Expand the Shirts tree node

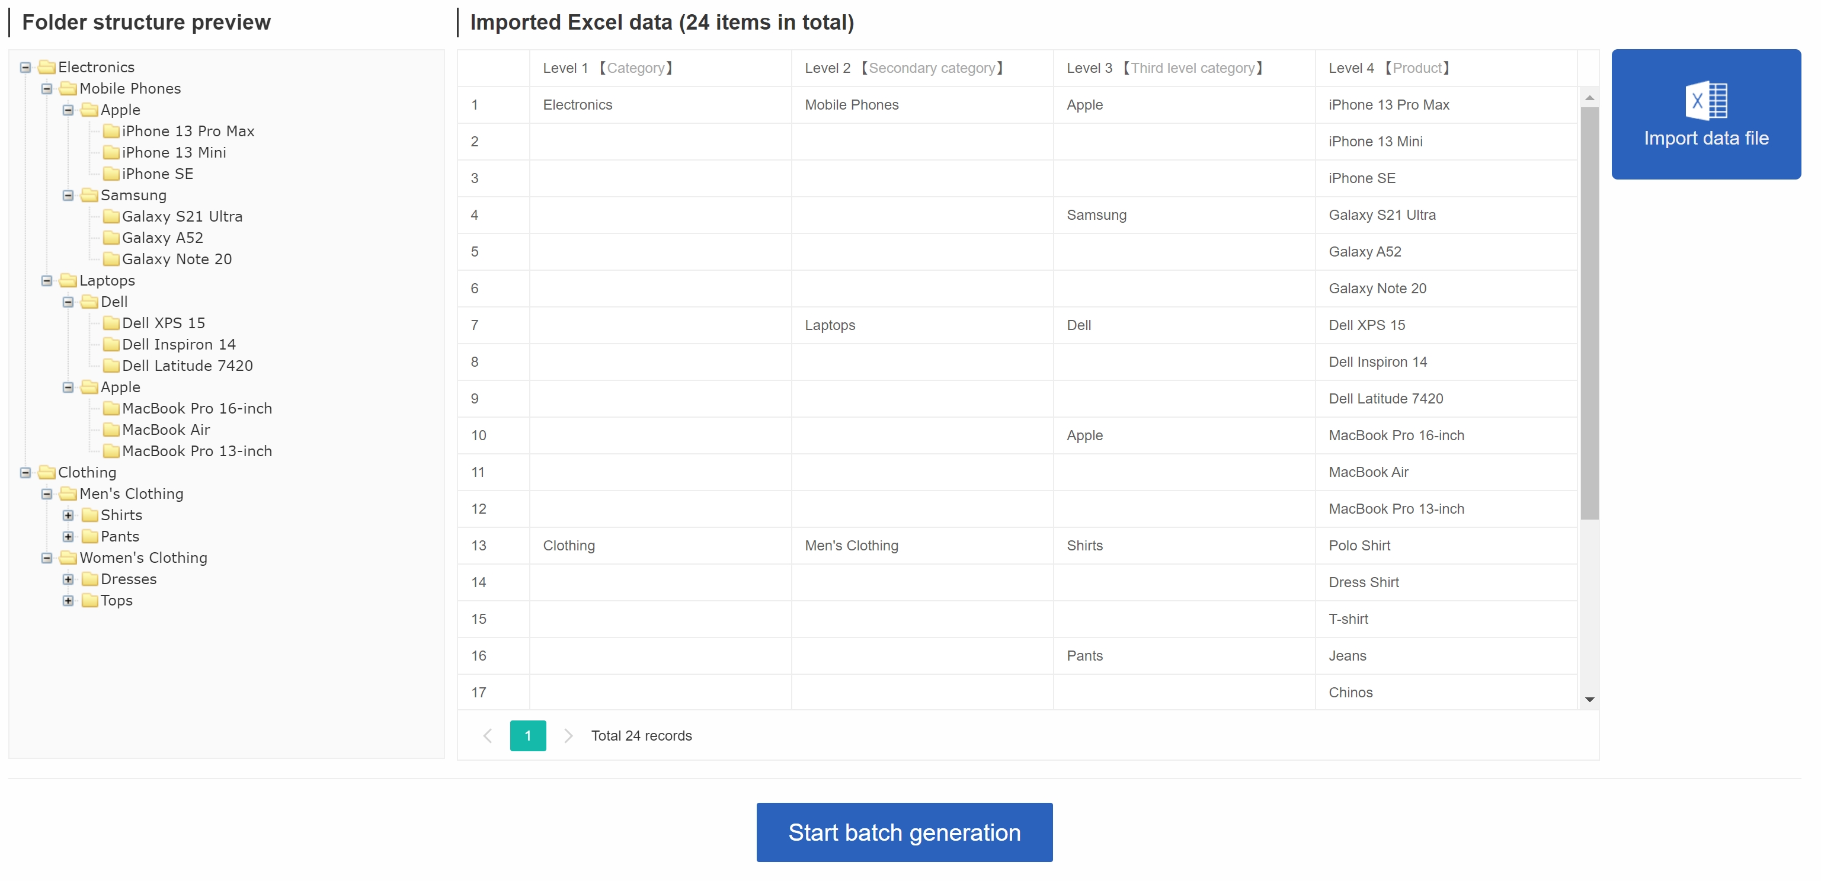tap(68, 515)
